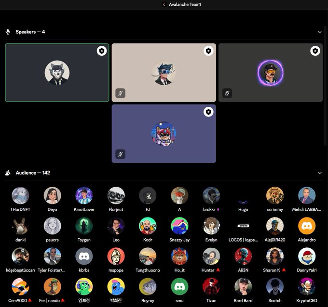328x307 pixels.
Task: Open Scotch audience member avatar
Action: (275, 286)
